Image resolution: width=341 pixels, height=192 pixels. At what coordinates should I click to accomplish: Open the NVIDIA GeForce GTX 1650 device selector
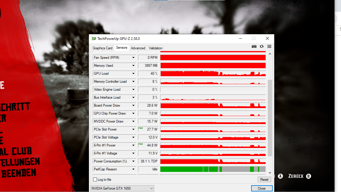click(122, 188)
